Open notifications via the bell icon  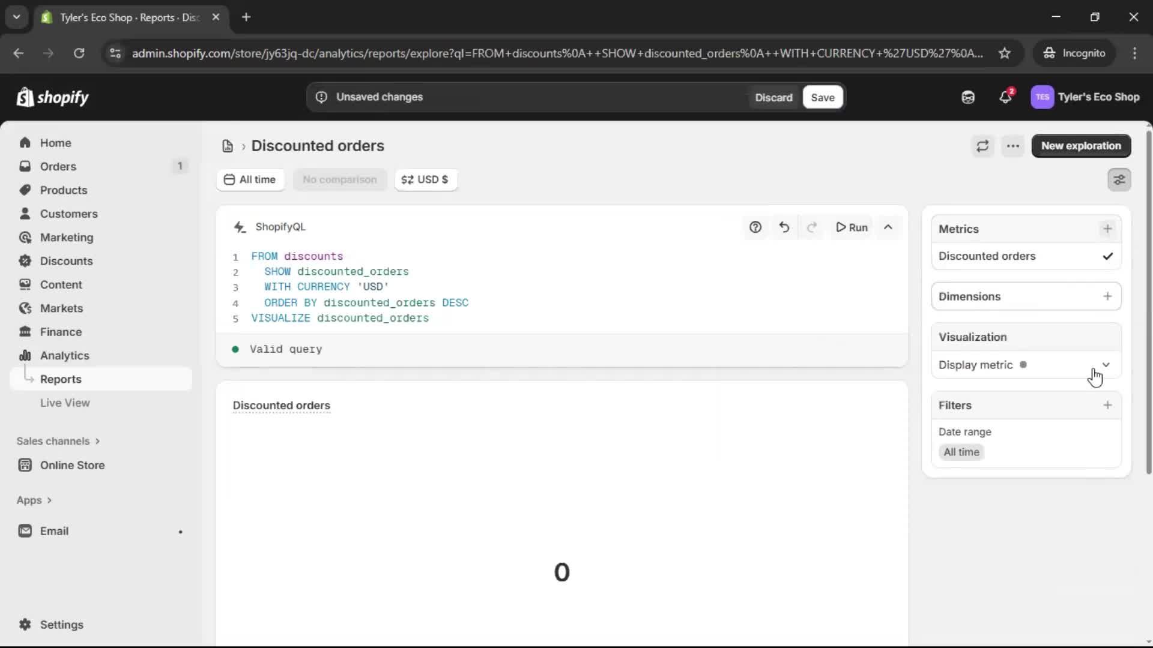pos(1006,97)
